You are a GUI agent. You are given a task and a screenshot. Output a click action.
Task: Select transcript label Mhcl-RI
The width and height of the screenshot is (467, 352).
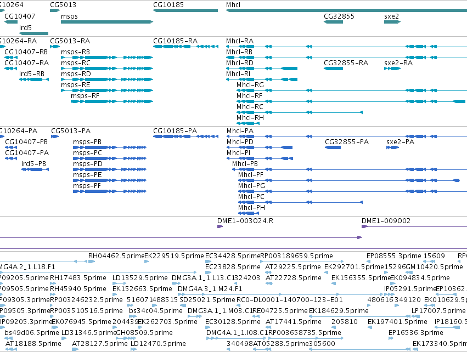coord(238,74)
